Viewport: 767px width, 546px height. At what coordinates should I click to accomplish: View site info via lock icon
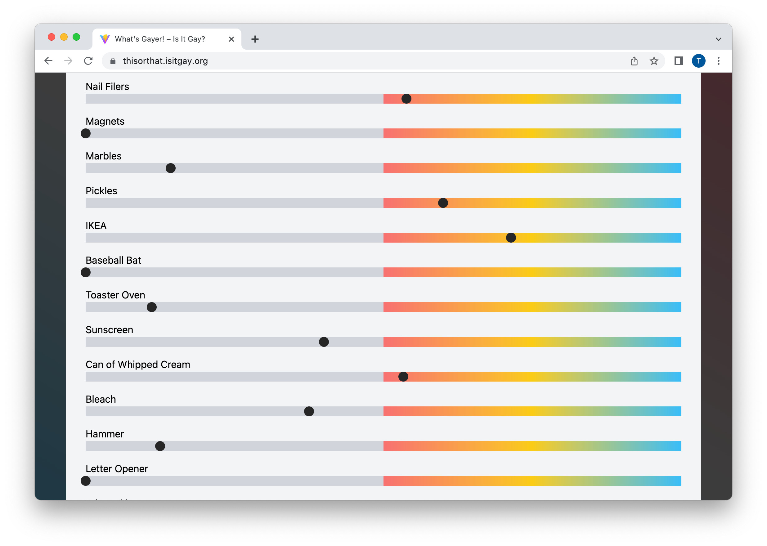pos(113,61)
